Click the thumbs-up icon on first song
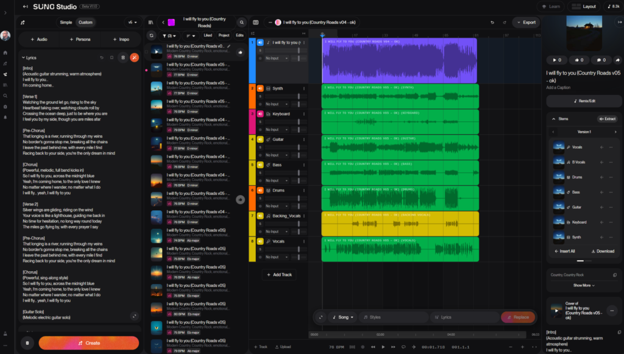This screenshot has height=354, width=624. [240, 52]
